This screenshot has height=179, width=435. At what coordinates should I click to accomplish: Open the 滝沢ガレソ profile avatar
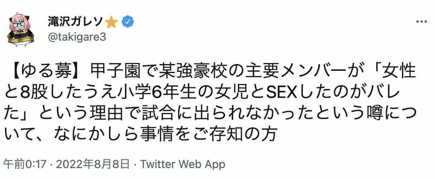[21, 28]
